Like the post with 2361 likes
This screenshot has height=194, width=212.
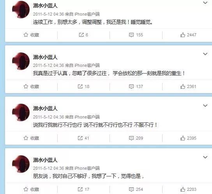(188, 86)
